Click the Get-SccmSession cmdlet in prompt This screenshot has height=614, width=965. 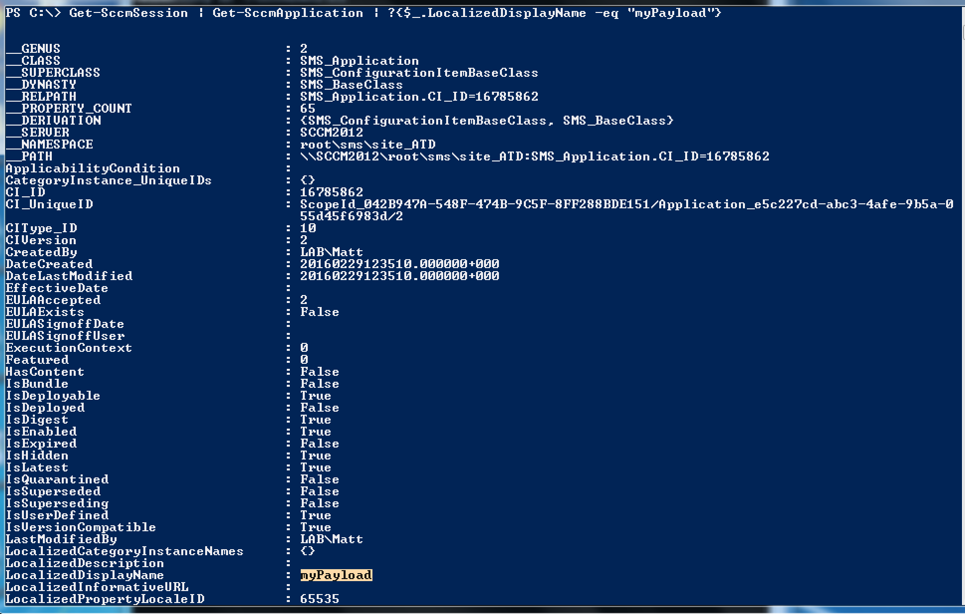point(128,13)
